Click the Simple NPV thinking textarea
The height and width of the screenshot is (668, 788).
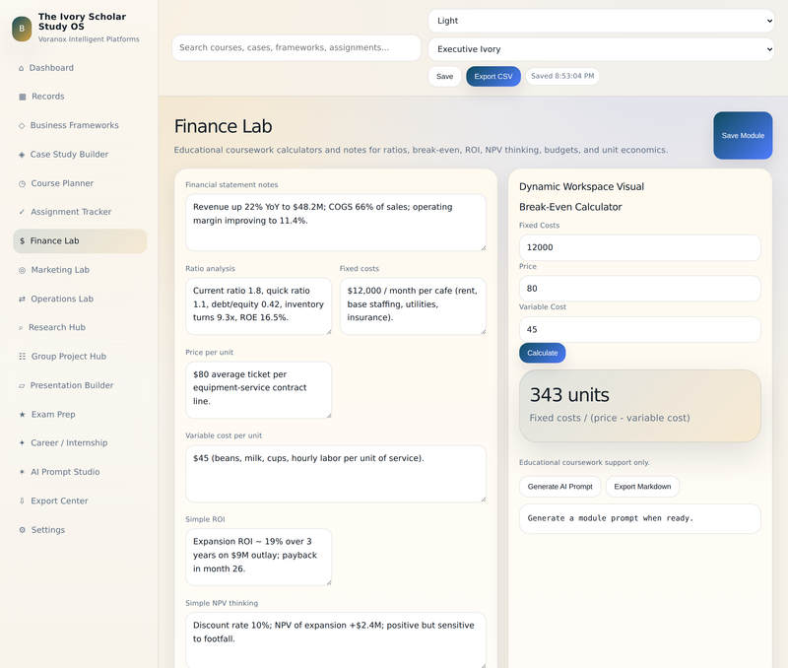click(336, 640)
